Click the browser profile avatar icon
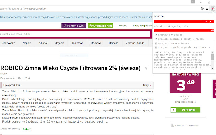The image size is (216, 135). (x=193, y=2)
